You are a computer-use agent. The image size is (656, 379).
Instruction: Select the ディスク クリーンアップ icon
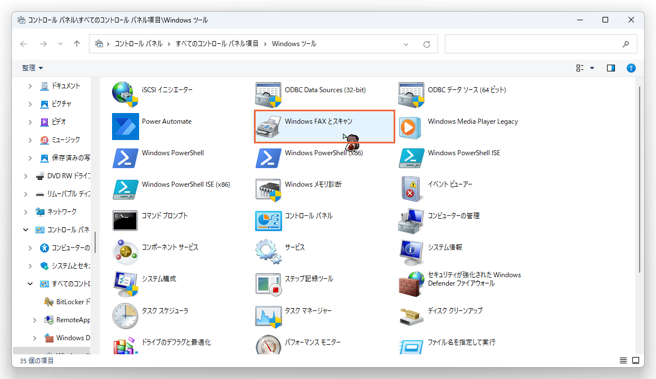(x=411, y=316)
